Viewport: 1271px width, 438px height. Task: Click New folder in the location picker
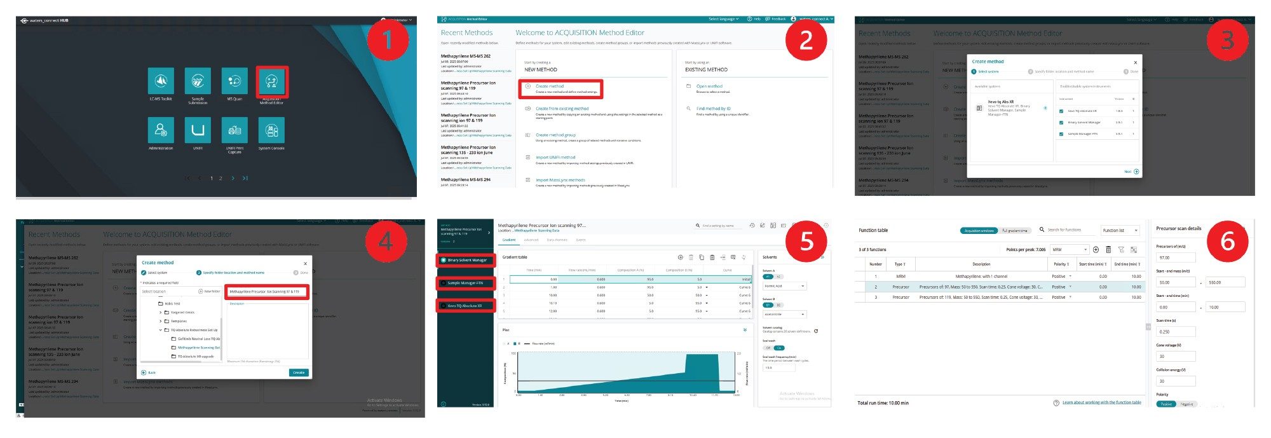pos(210,291)
